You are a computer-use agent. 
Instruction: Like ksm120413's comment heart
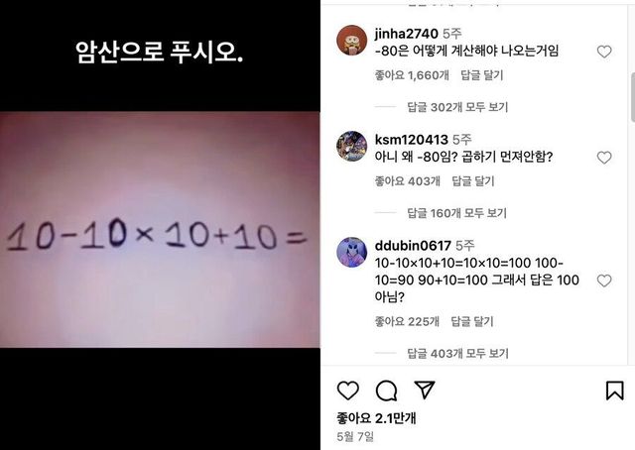coord(604,158)
